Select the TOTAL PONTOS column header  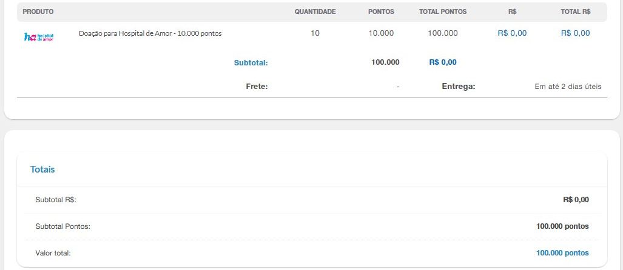443,12
